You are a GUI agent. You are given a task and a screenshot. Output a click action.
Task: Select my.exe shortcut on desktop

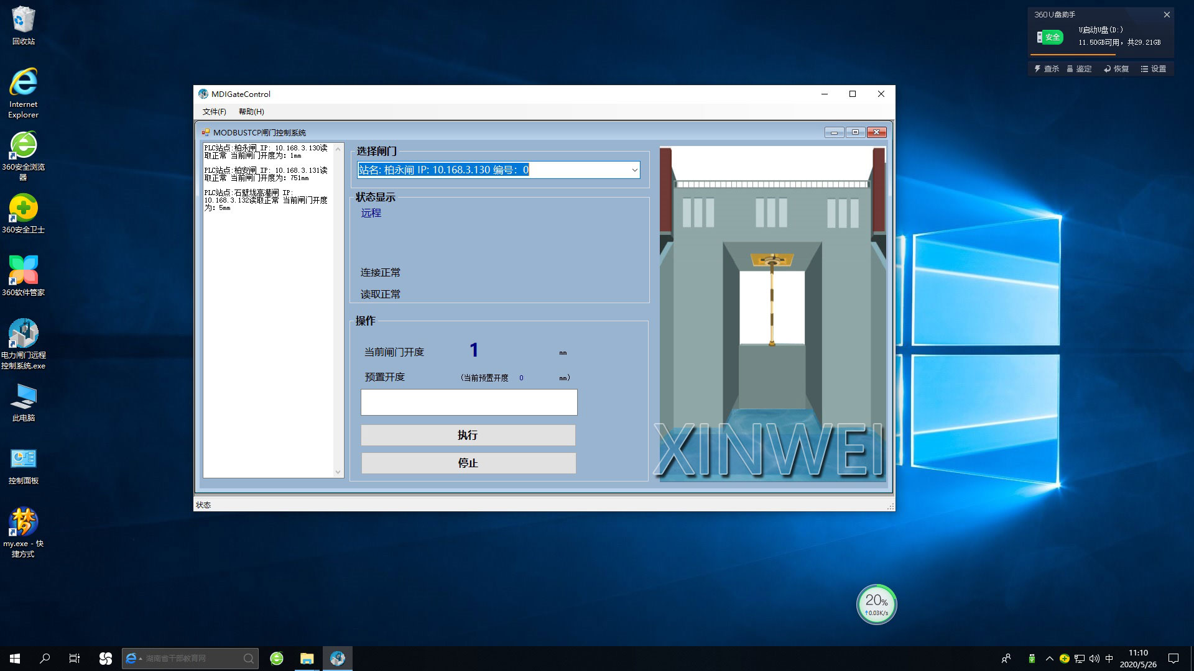[24, 532]
